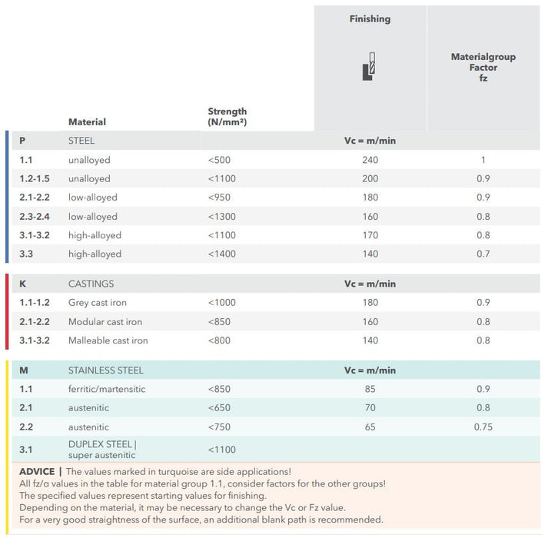
Task: Select the <1400 strength value
Action: click(221, 254)
